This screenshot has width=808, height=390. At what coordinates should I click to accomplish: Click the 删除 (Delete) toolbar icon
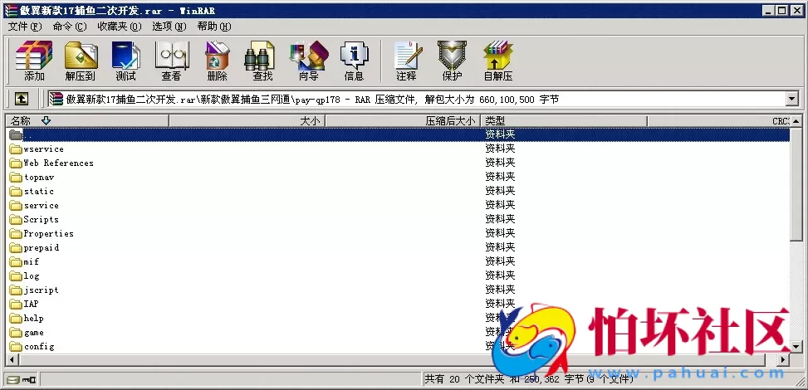click(217, 61)
